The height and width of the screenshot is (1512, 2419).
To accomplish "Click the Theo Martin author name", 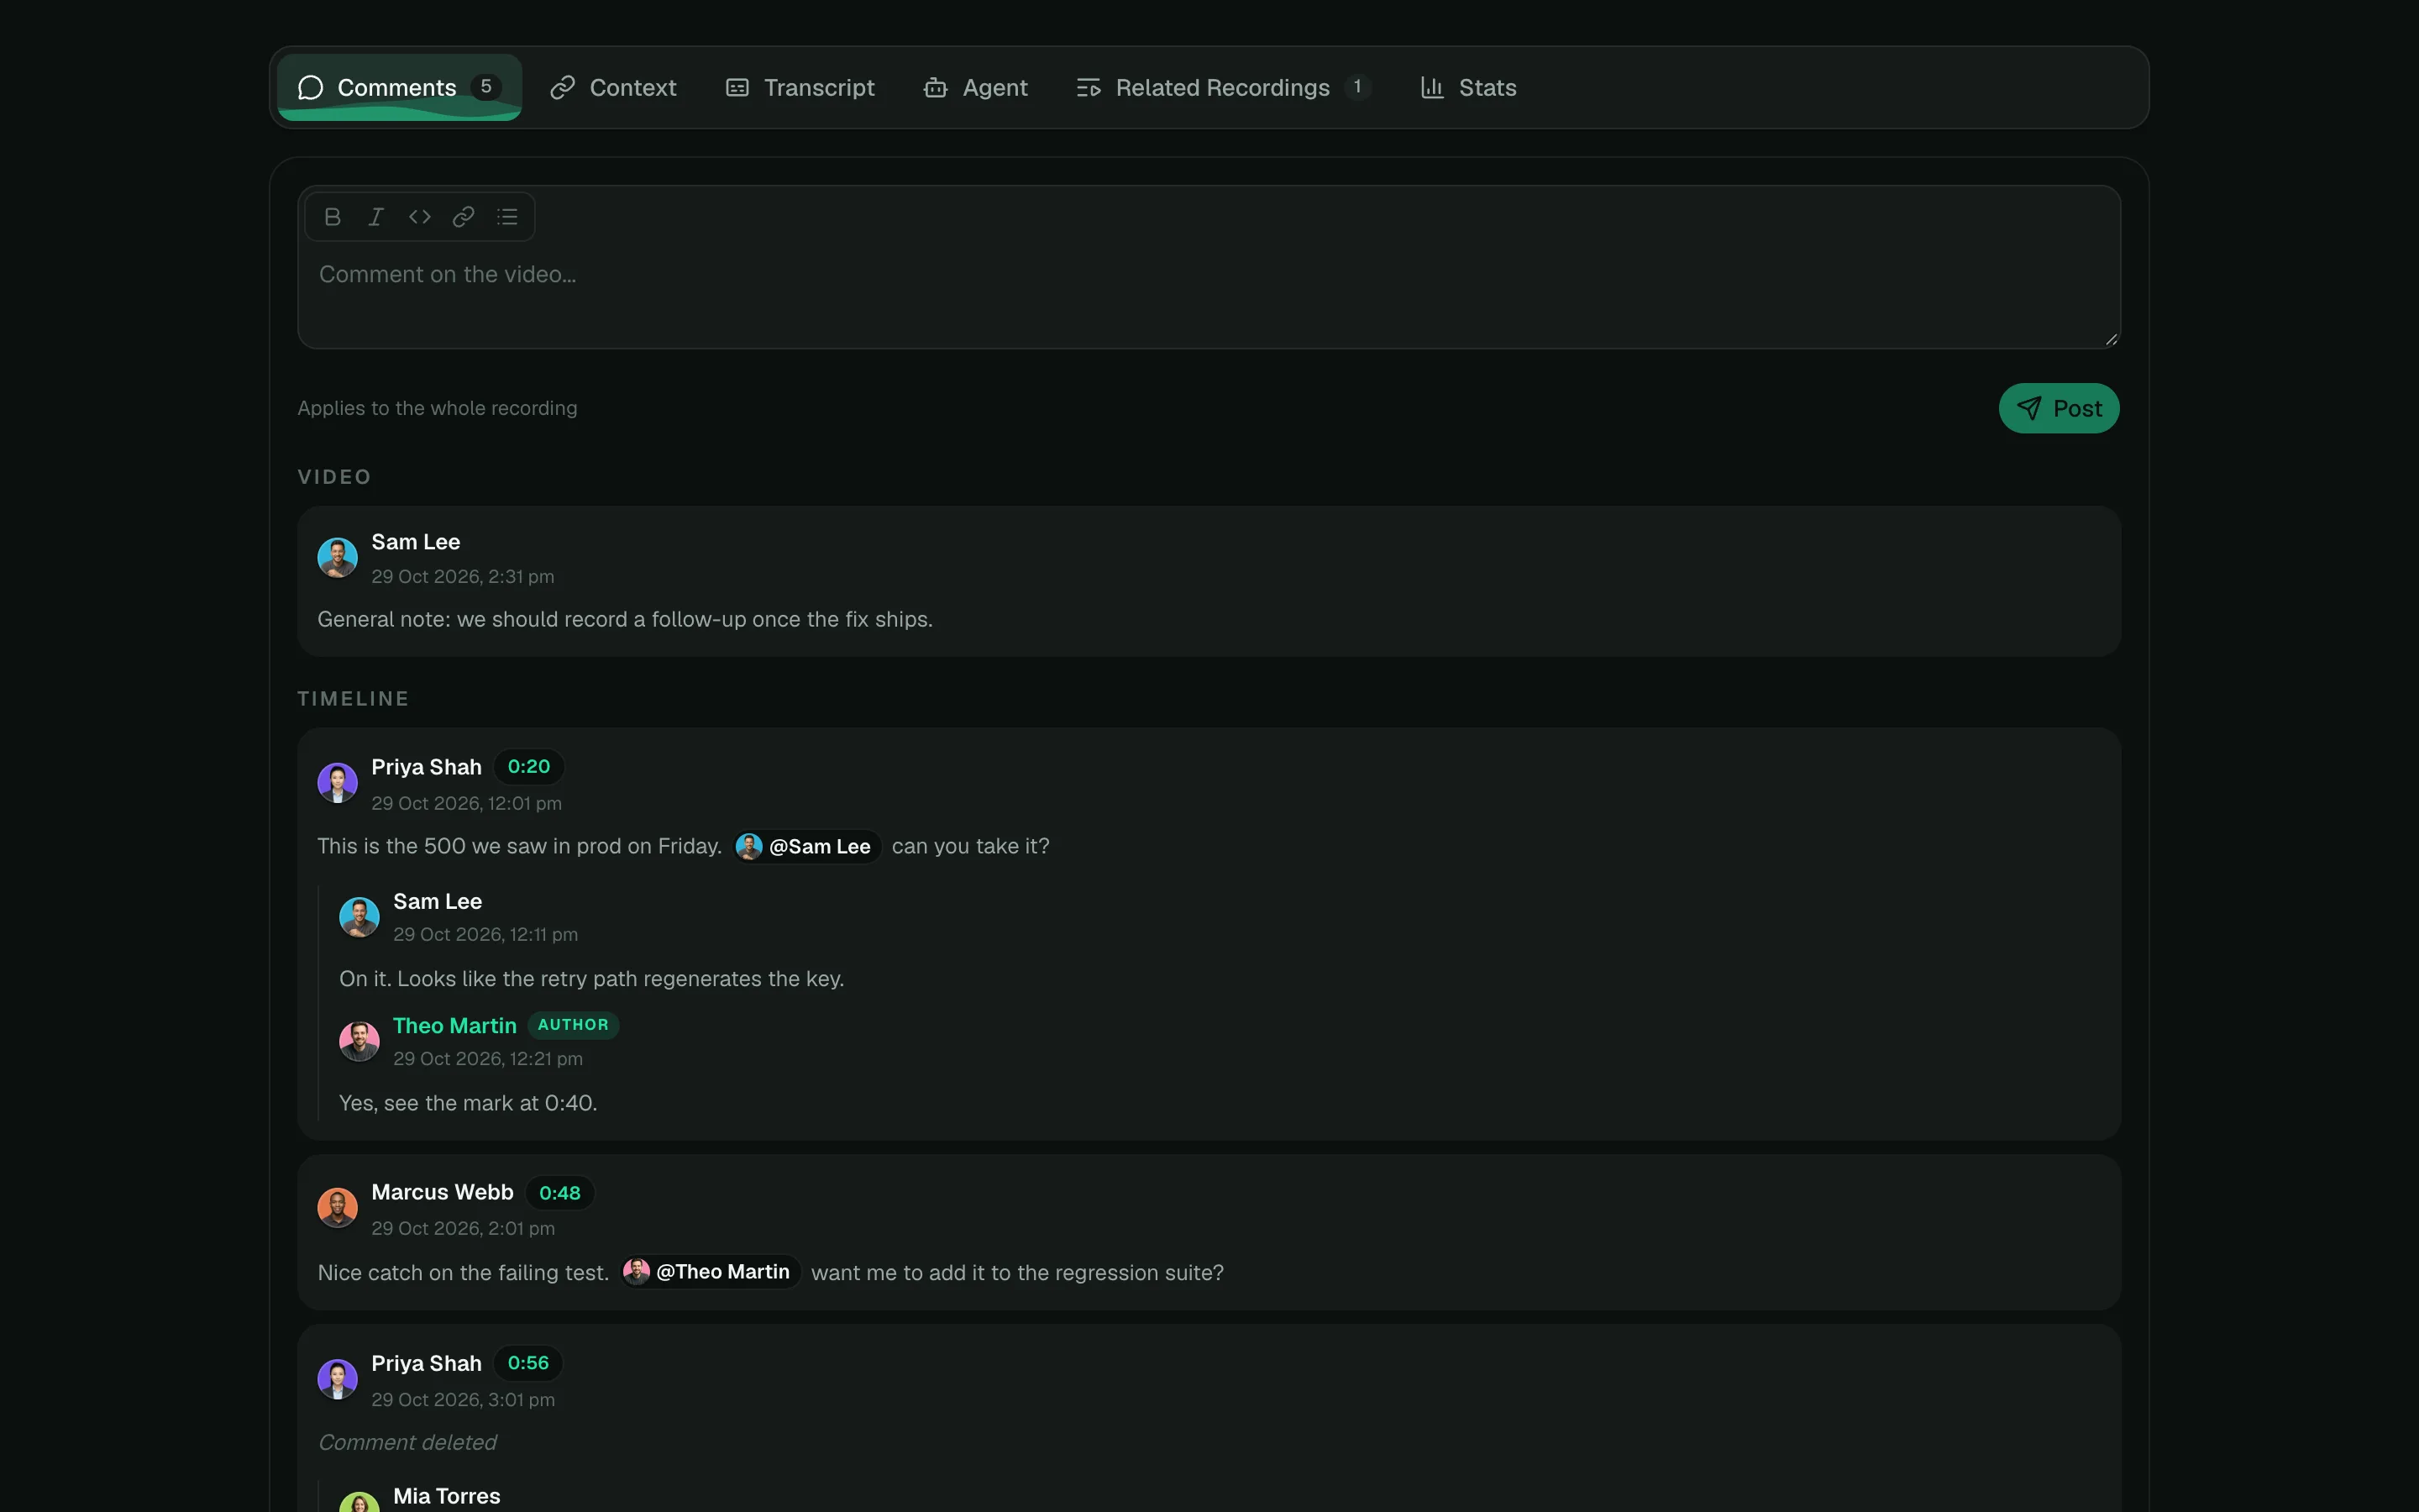I will point(454,1026).
